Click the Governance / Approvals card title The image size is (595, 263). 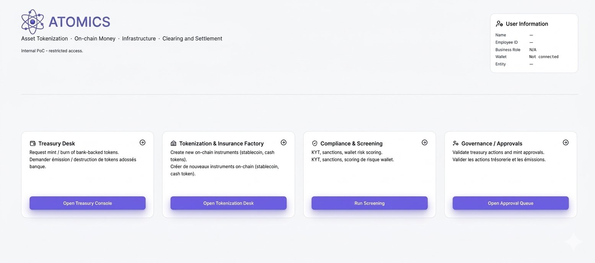(x=492, y=144)
